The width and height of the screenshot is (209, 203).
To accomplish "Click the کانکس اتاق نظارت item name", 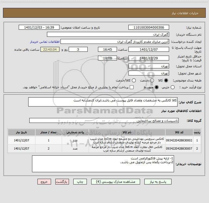I will pos(127,149).
